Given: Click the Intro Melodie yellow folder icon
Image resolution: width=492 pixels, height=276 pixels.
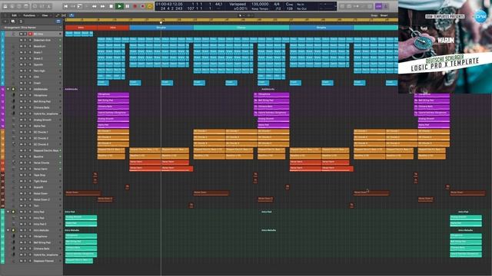Looking at the screenshot, I should tap(13, 230).
